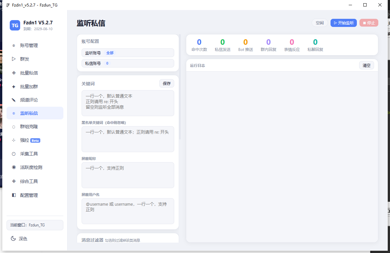Image resolution: width=390 pixels, height=253 pixels.
Task: Click the 账号管理 sidebar icon
Action: coord(14,45)
